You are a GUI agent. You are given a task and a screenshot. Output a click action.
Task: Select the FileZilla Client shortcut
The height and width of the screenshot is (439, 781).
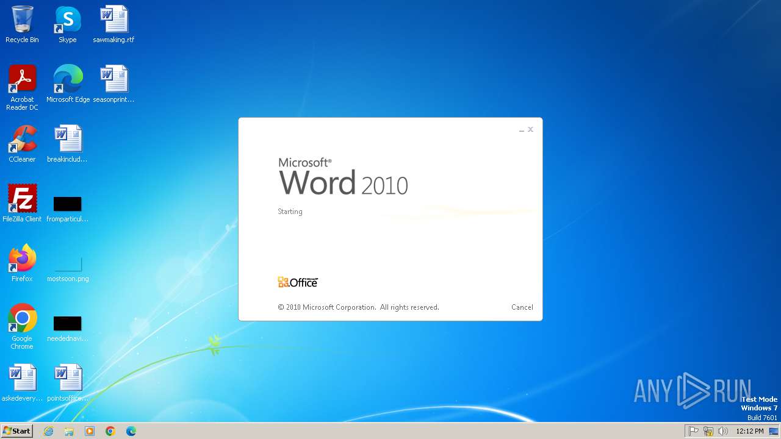pyautogui.click(x=22, y=204)
